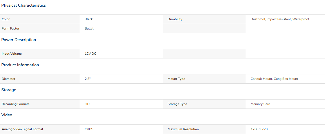Click the Product Information section heading

[20, 65]
